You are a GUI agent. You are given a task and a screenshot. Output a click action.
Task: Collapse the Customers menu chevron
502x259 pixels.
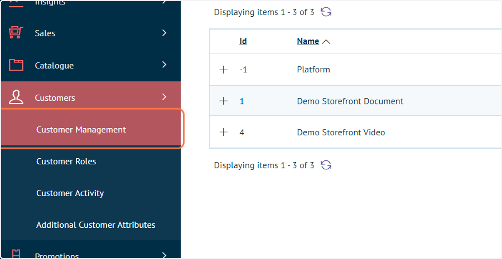(x=164, y=97)
